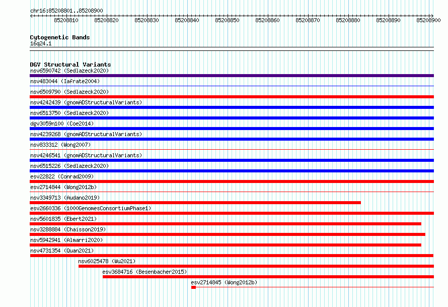448x307 pixels.
Task: Select the red esv3684716 variant bar
Action: tap(268, 277)
